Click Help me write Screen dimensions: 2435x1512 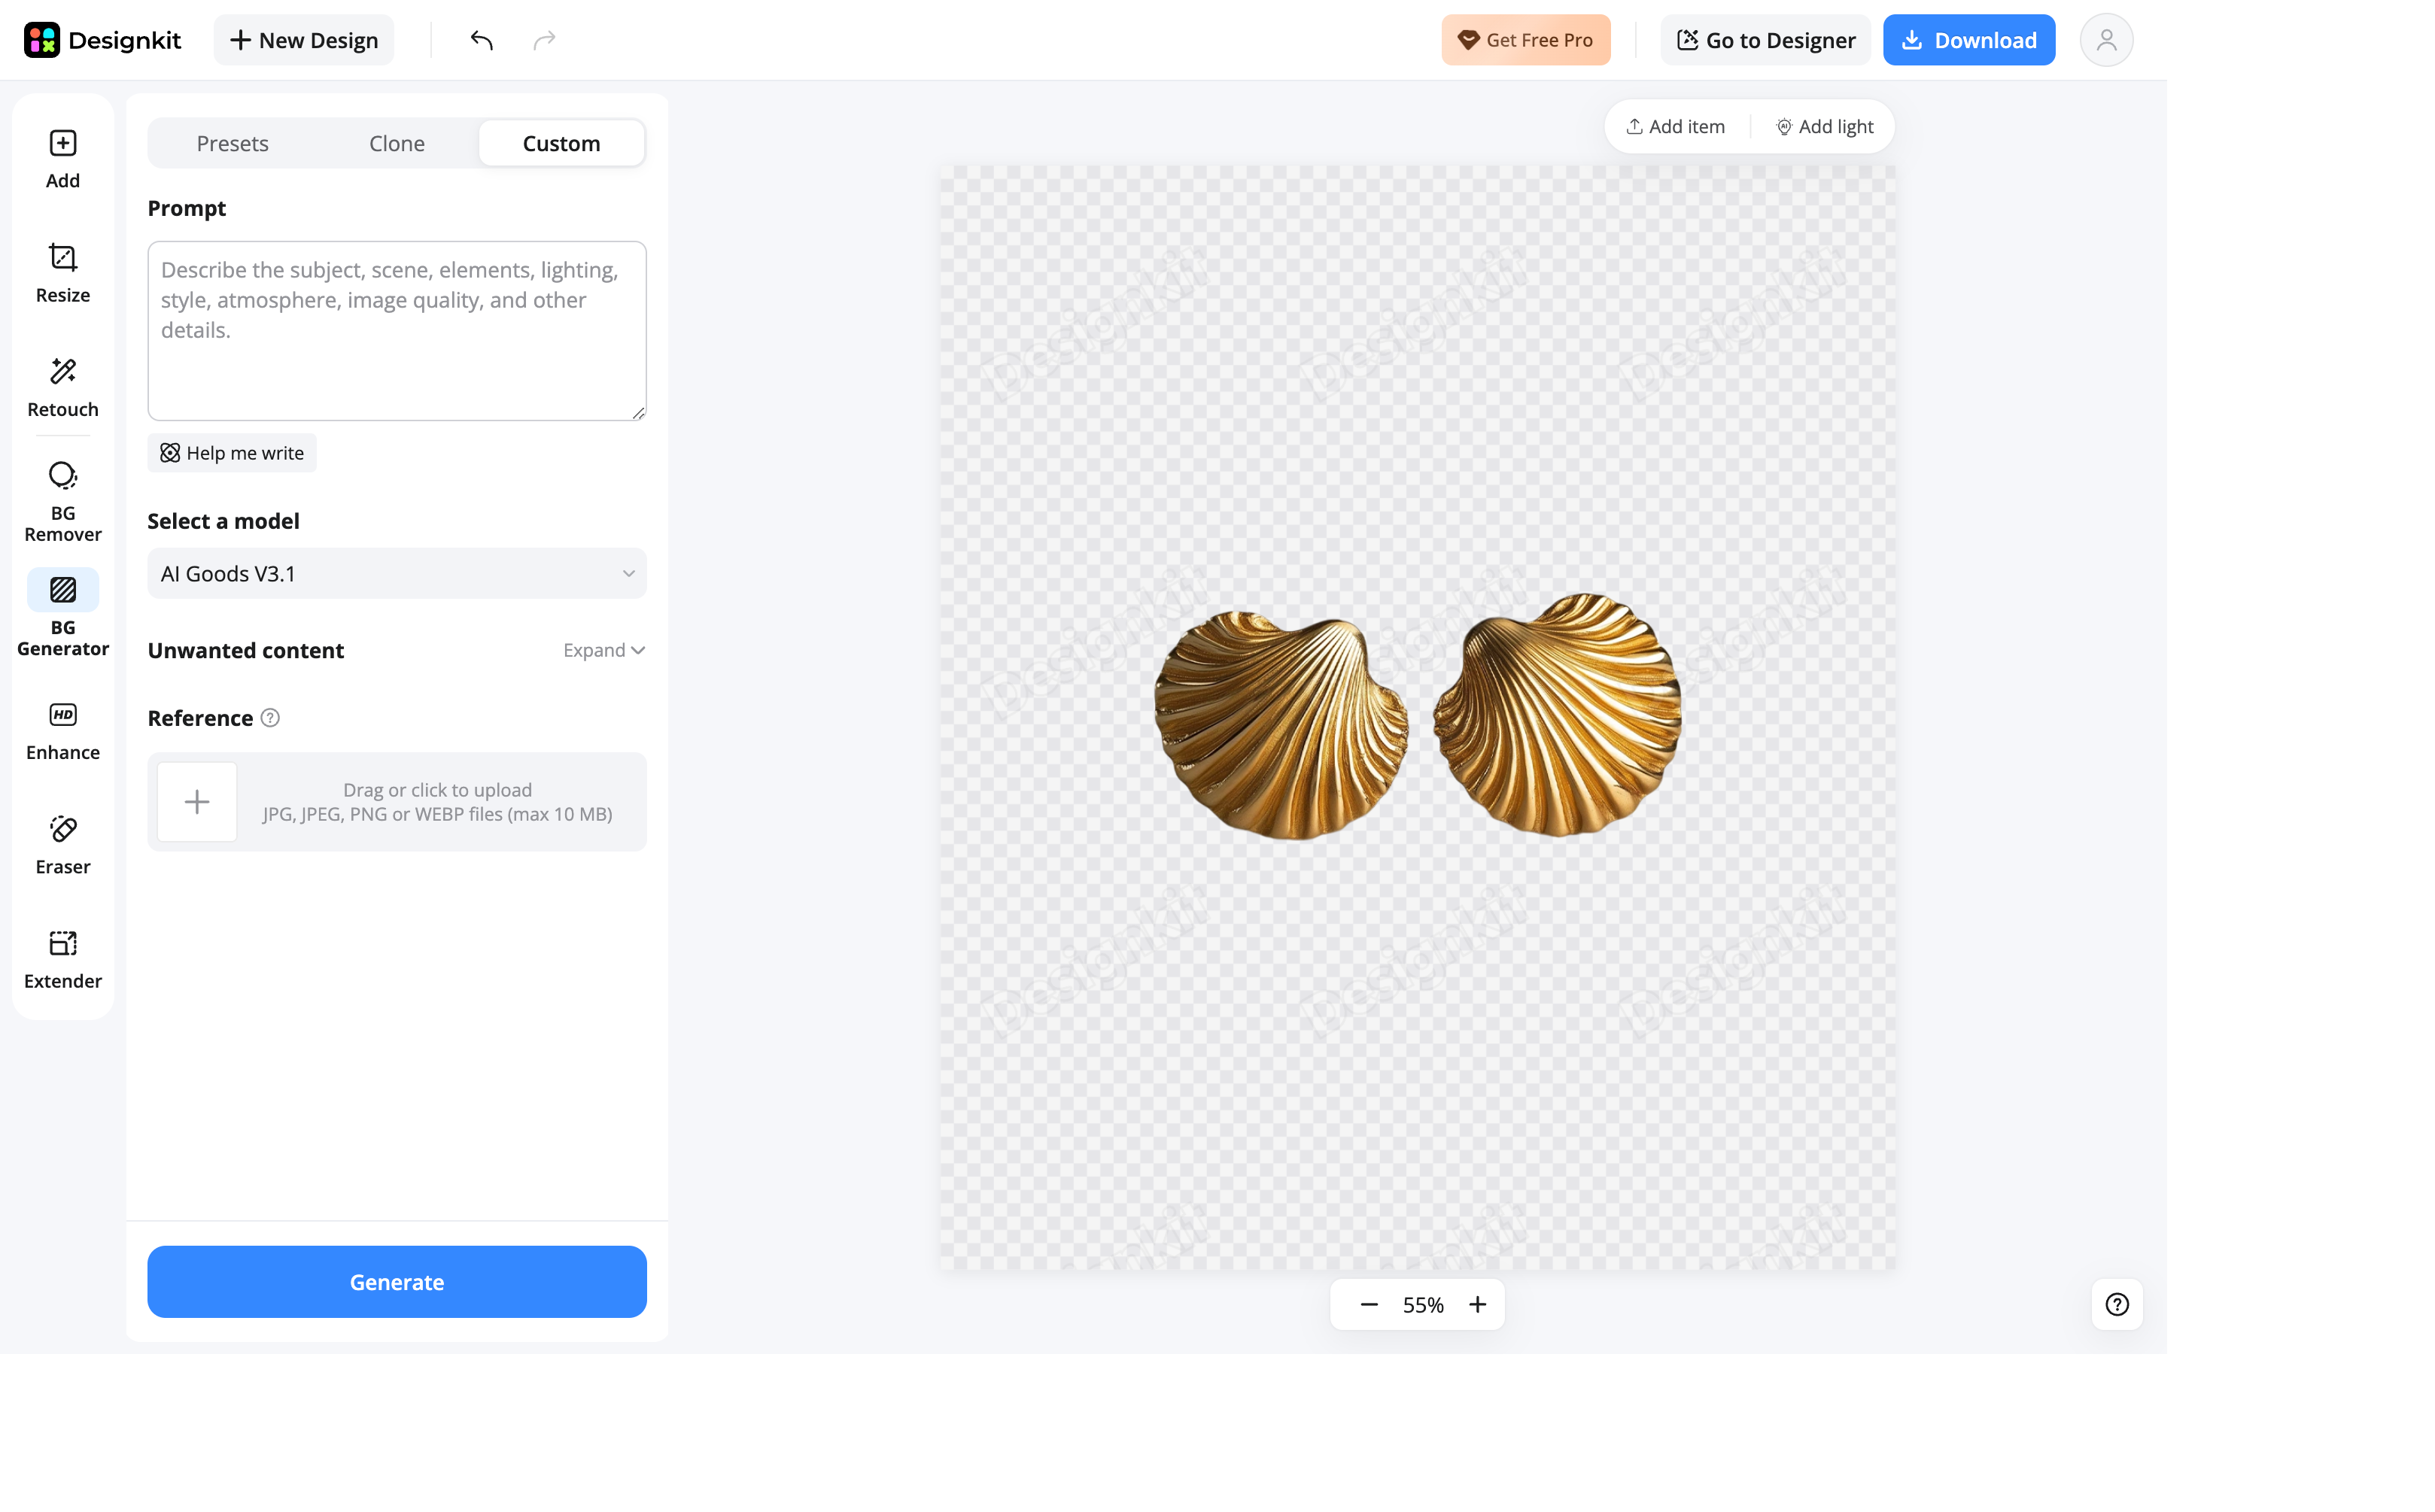pos(232,453)
